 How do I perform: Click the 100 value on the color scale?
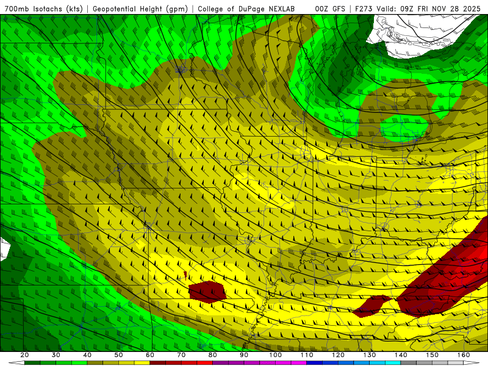click(x=276, y=355)
